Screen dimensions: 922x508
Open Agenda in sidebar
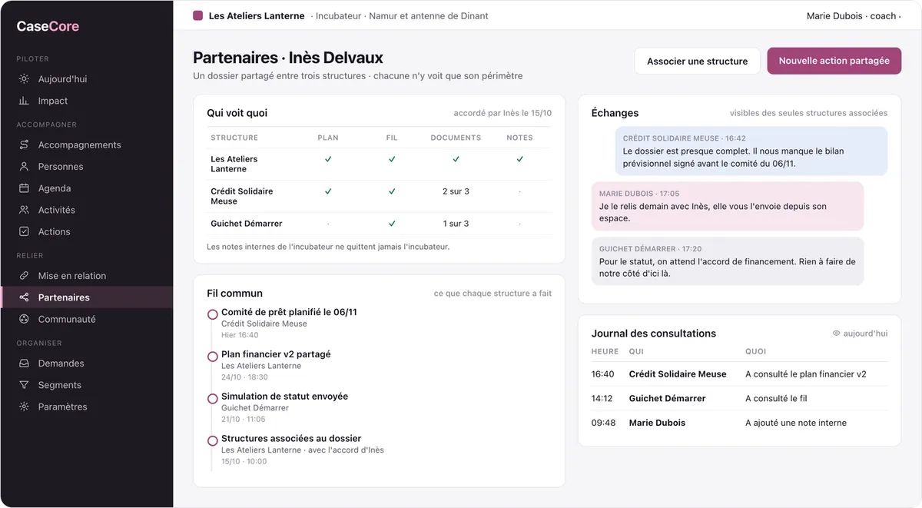(x=86, y=188)
